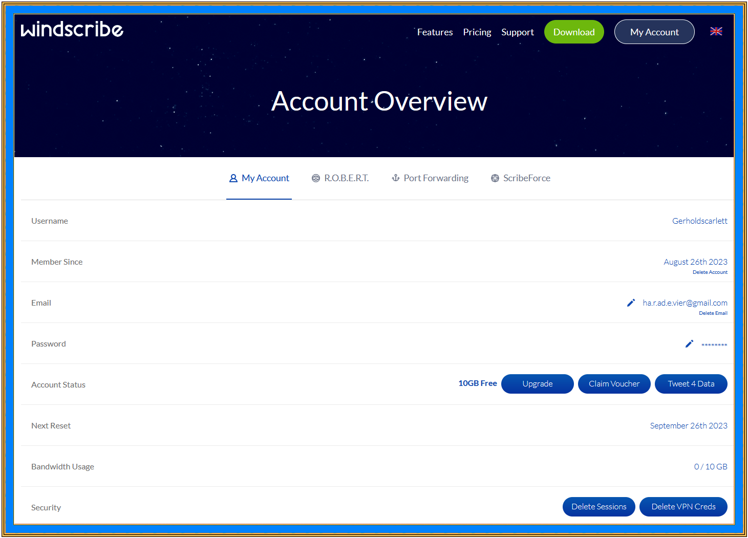Click the ScribeForce tab icon
Viewport: 748px width, 538px height.
coord(495,178)
